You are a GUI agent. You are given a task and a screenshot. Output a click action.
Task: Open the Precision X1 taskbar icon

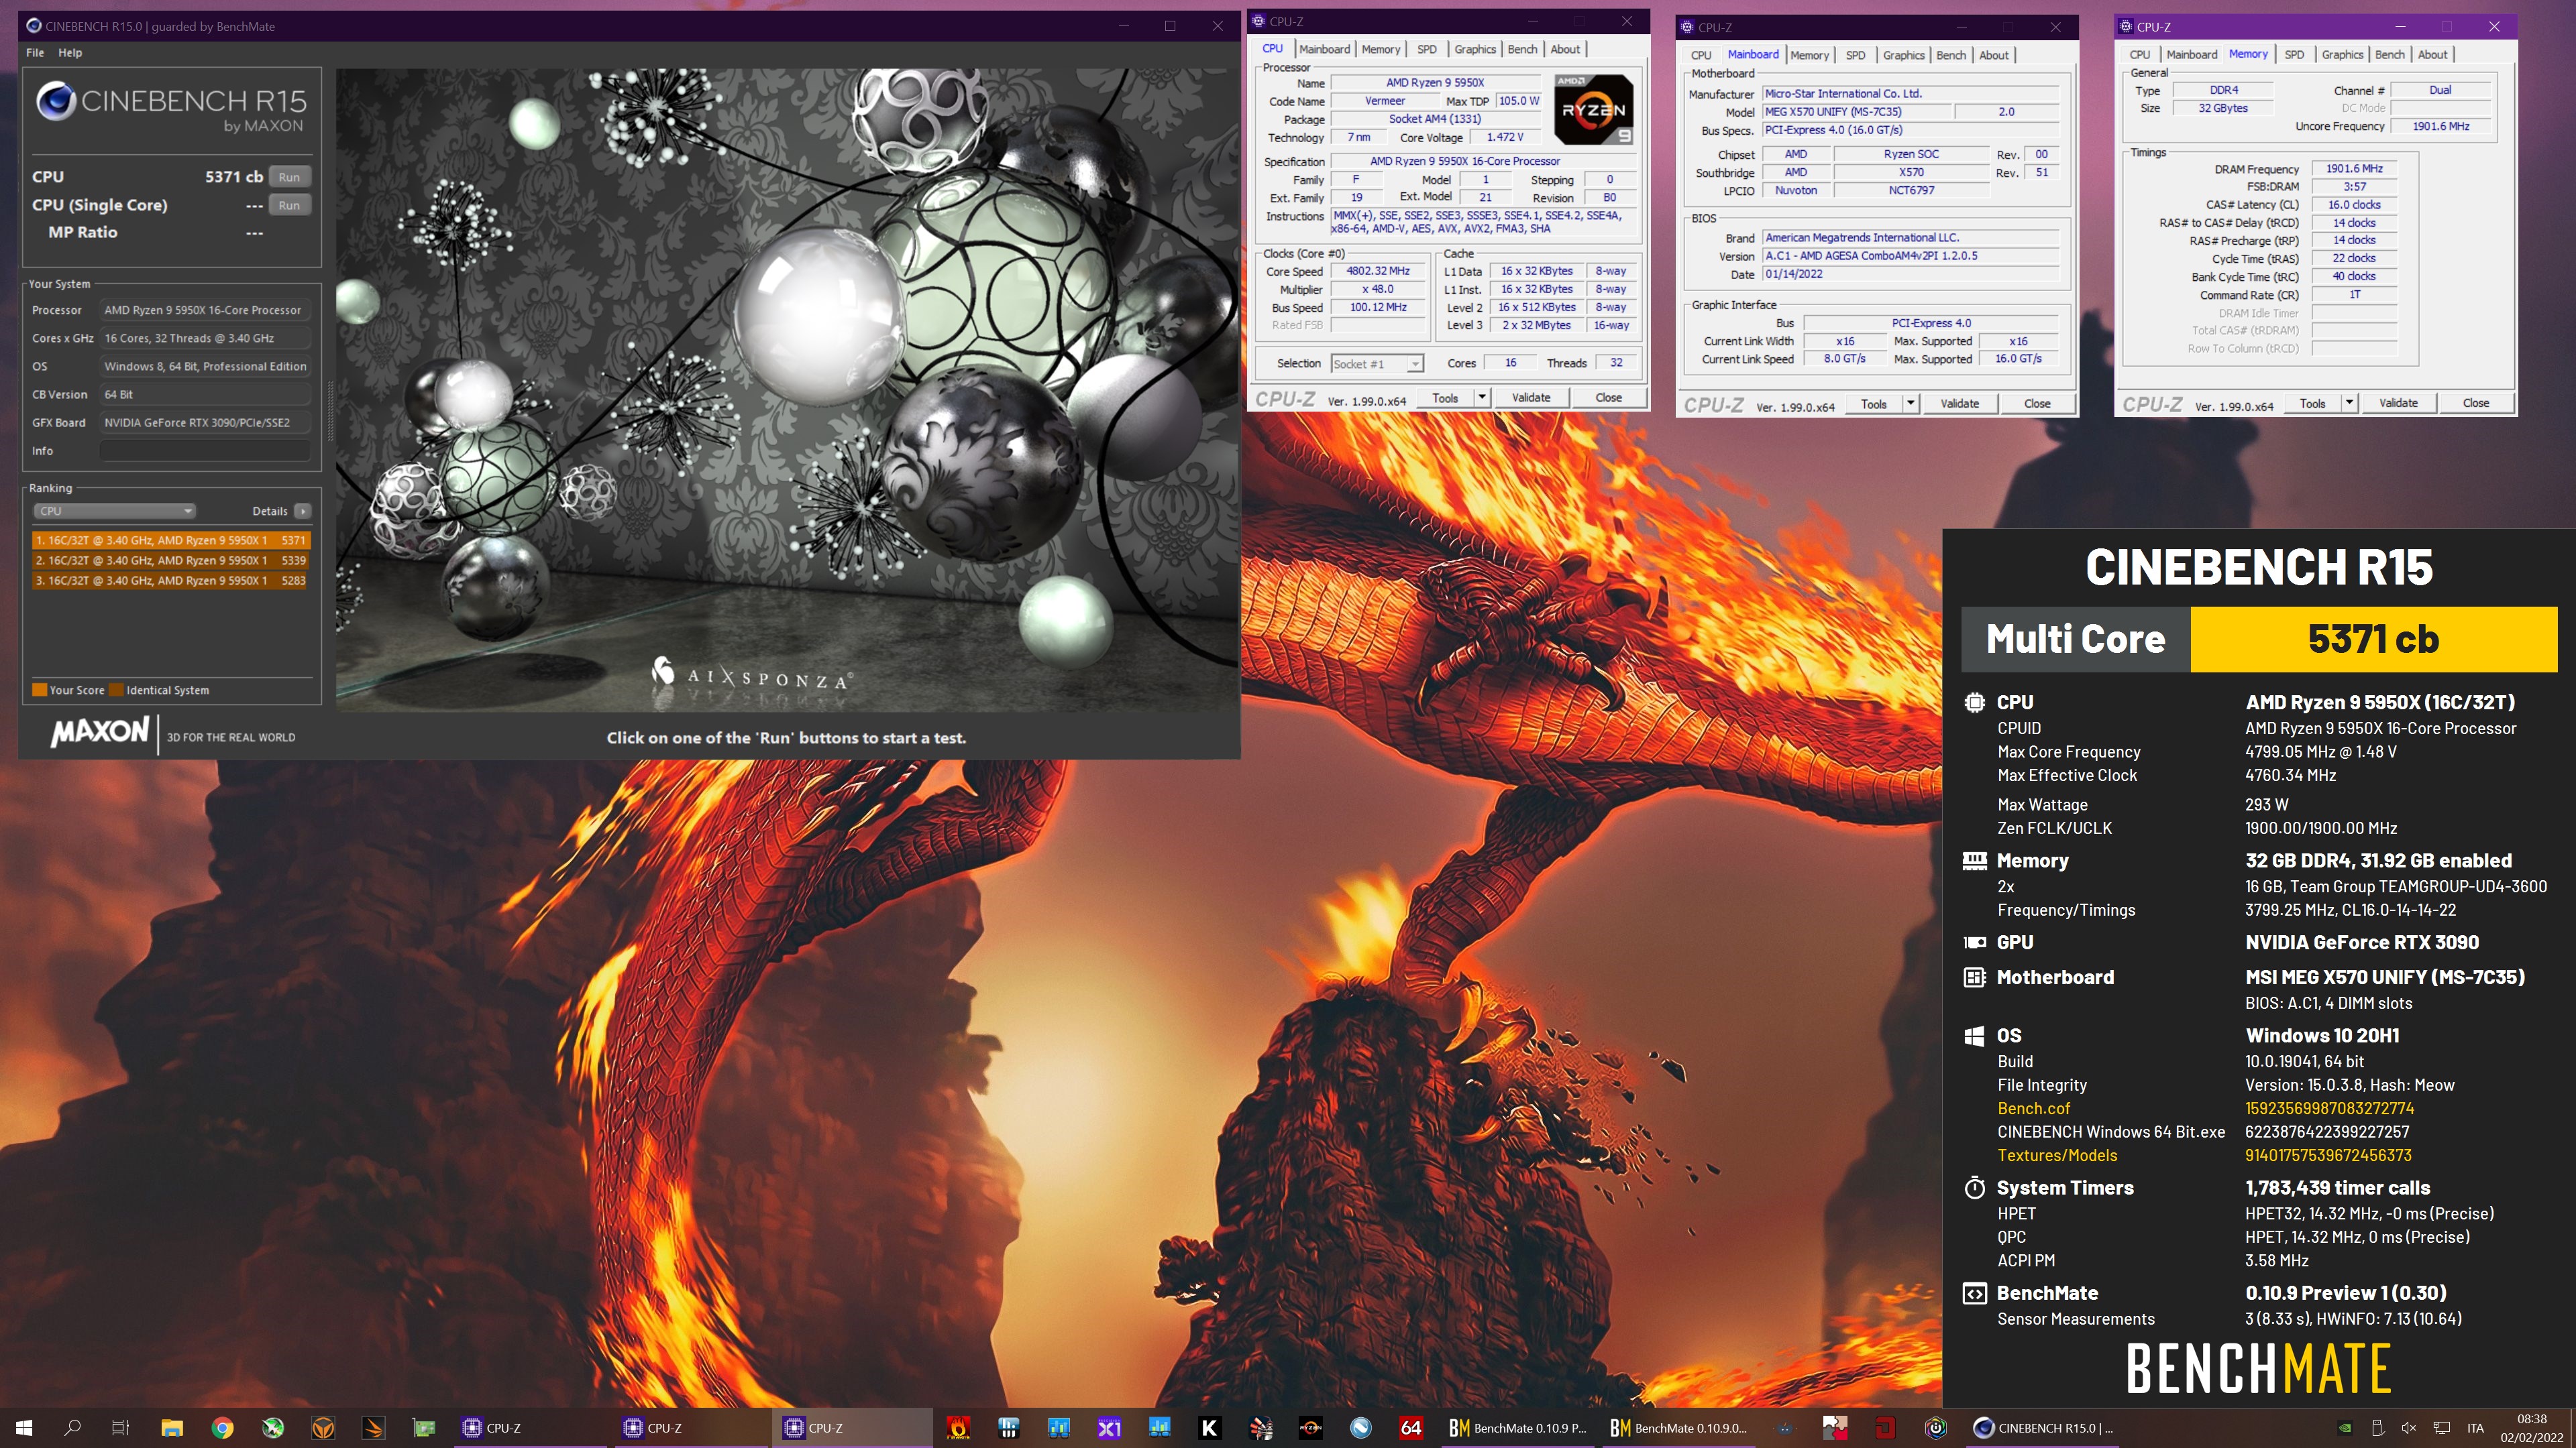click(1109, 1427)
